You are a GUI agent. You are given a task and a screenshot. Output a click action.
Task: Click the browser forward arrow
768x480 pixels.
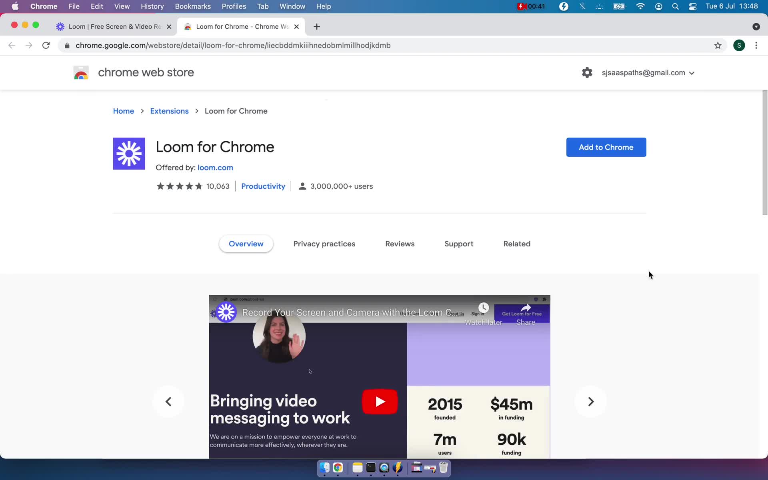[29, 45]
